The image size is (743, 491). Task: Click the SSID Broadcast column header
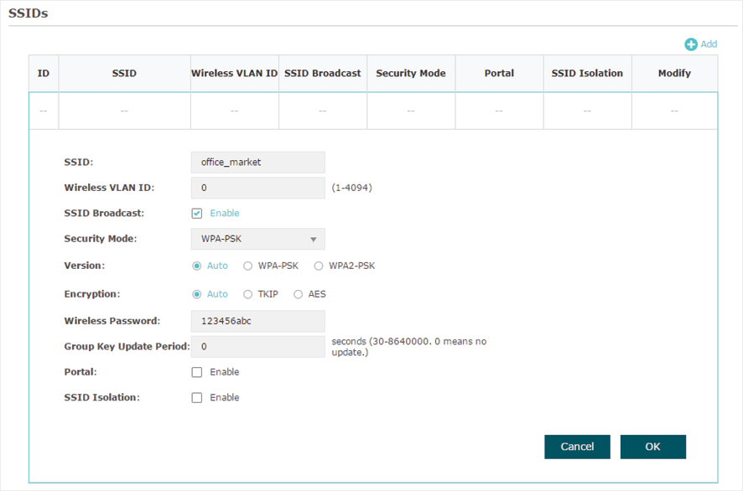[323, 74]
